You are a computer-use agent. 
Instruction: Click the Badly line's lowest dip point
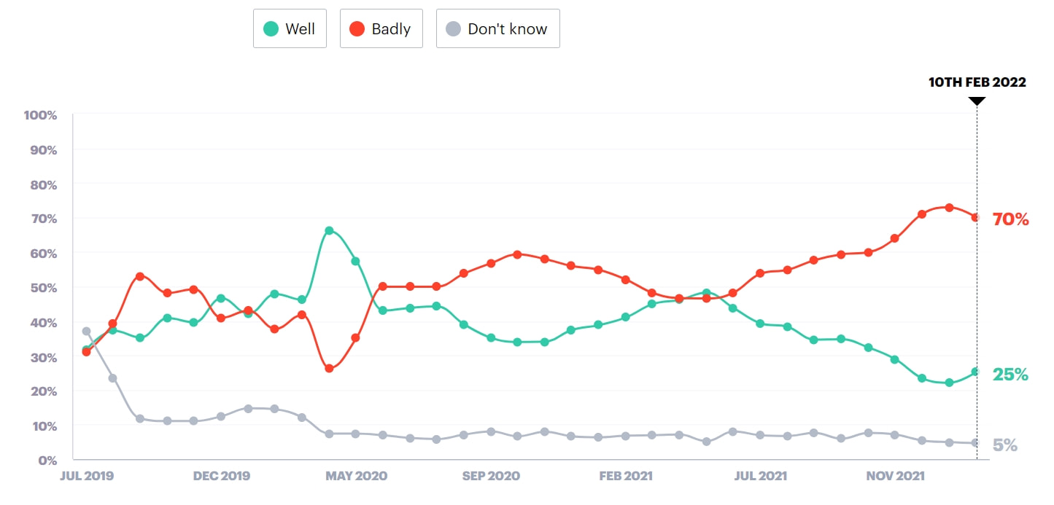[329, 369]
